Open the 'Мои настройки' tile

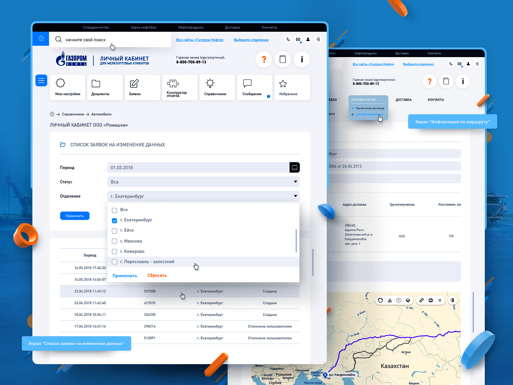(x=68, y=87)
